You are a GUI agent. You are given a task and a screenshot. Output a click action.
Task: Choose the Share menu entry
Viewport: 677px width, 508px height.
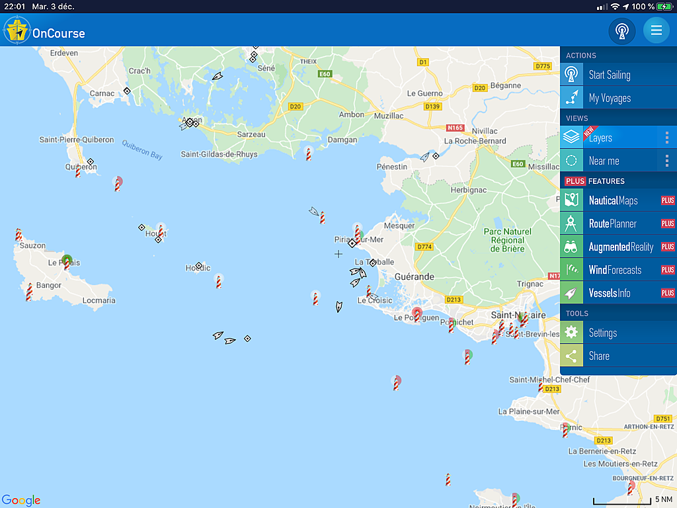618,355
